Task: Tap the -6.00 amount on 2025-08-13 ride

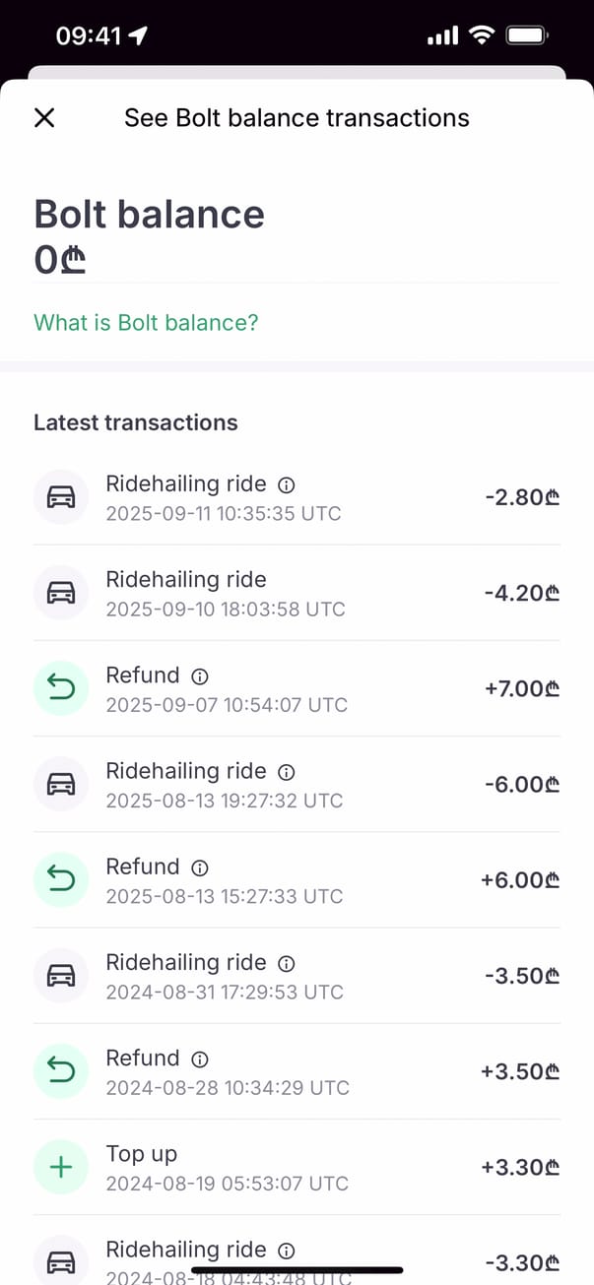Action: tap(522, 785)
